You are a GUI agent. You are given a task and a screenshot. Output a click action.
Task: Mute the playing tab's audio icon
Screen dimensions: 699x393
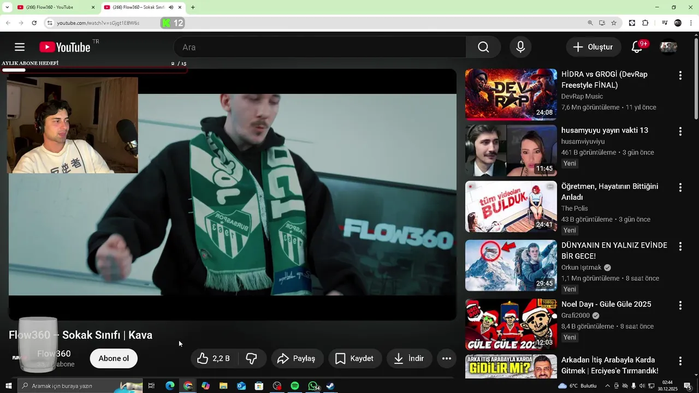tap(170, 7)
